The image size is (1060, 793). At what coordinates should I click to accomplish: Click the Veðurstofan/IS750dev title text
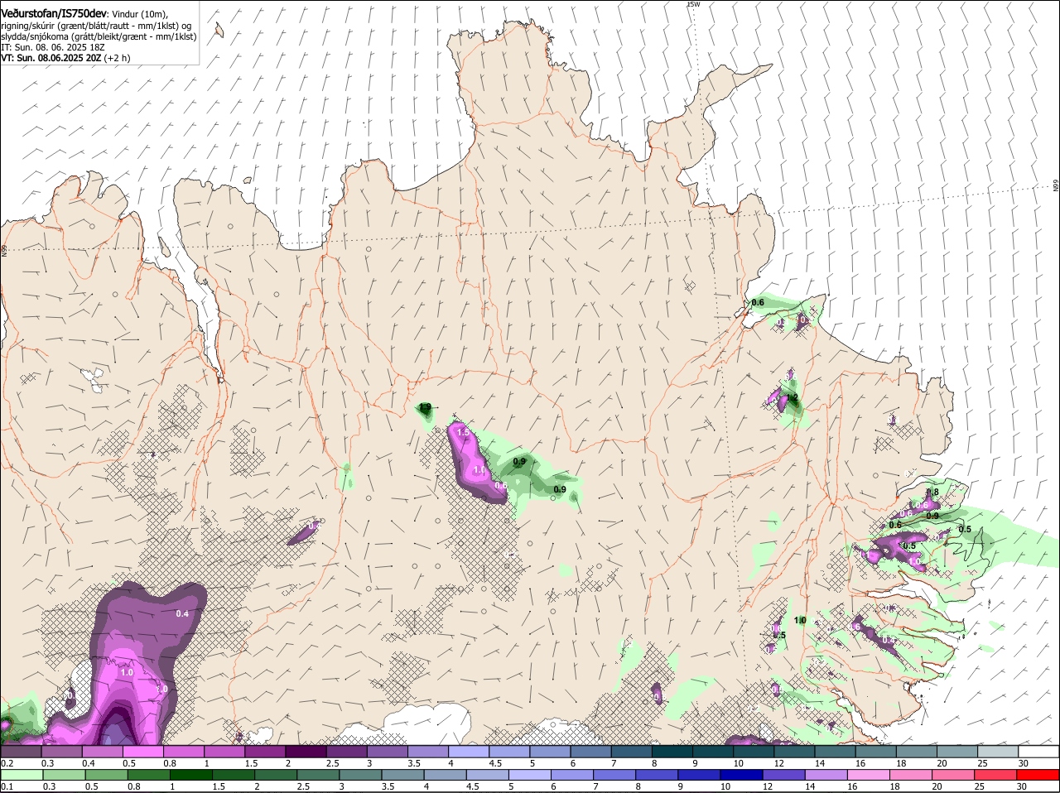coord(55,14)
